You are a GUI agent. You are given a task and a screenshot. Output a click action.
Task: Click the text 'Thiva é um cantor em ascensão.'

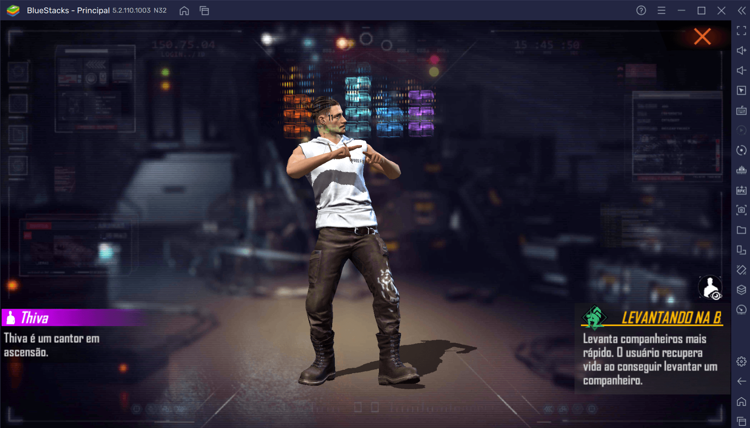click(52, 345)
